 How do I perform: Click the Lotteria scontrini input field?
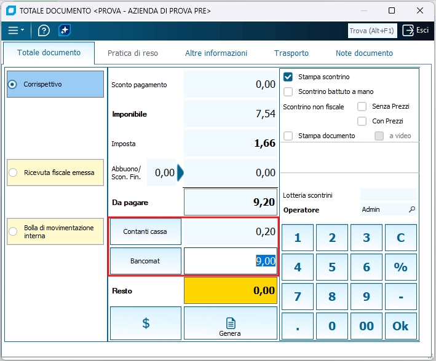click(389, 195)
